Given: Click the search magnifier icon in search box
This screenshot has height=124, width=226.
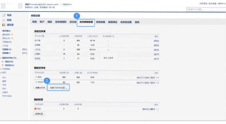Looking at the screenshot, I should 189,9.
